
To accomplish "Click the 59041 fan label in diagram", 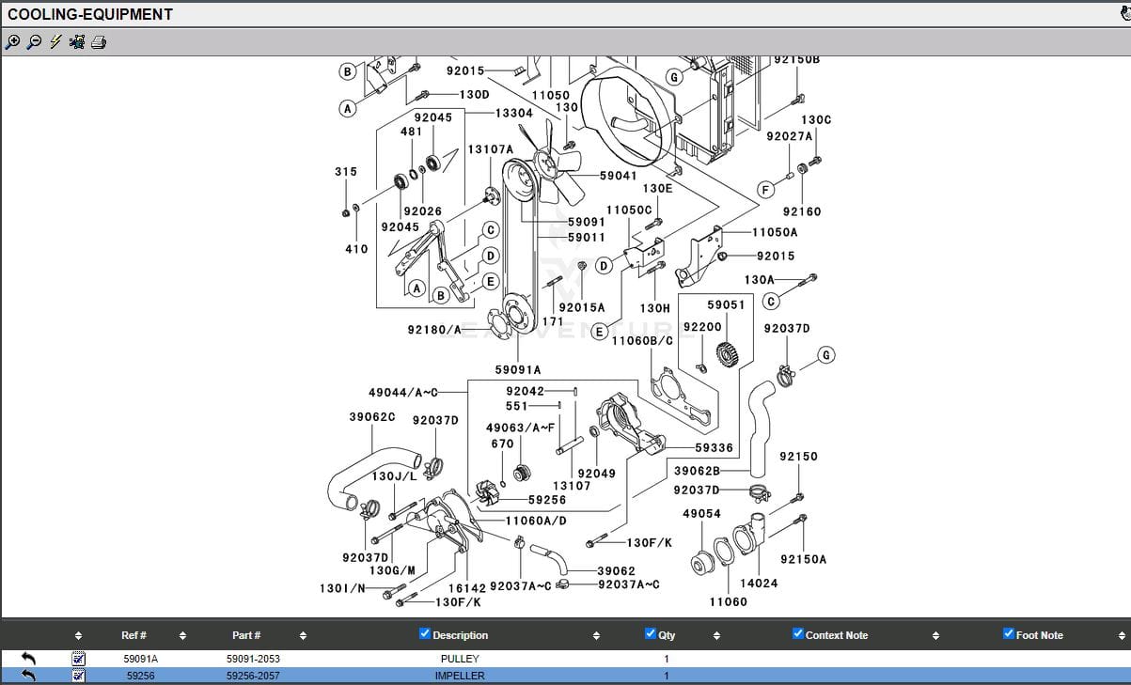I will (618, 176).
